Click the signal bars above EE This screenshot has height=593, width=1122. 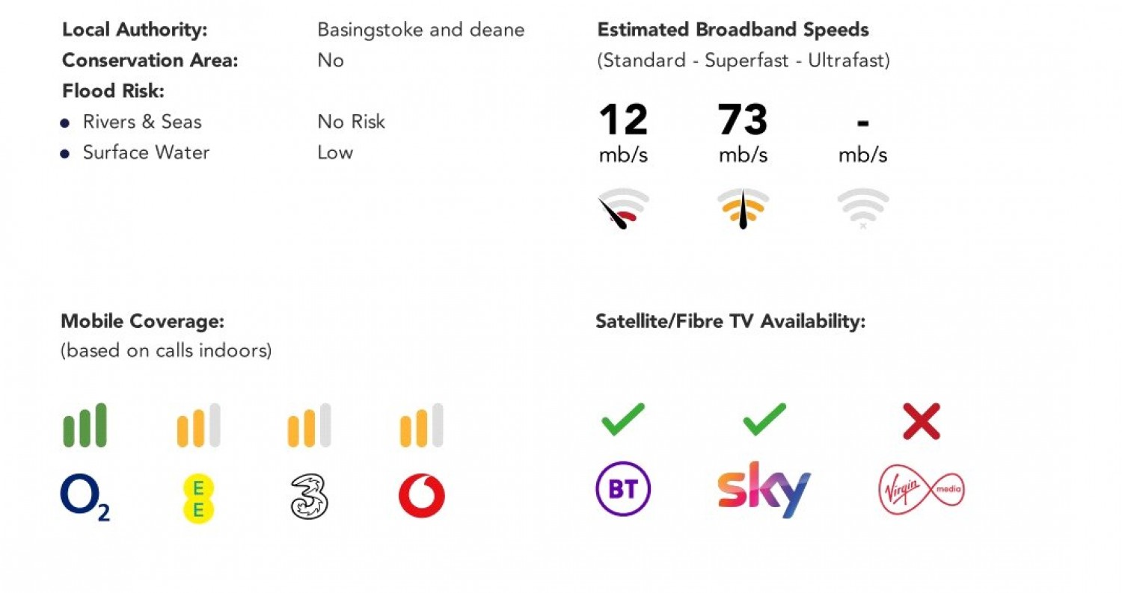pos(198,426)
